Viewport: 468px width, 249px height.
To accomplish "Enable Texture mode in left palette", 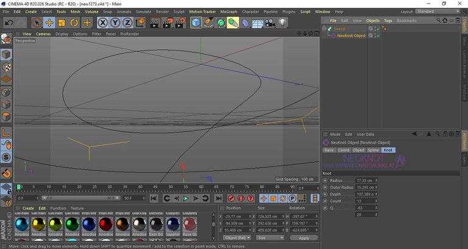I will [x=6, y=67].
